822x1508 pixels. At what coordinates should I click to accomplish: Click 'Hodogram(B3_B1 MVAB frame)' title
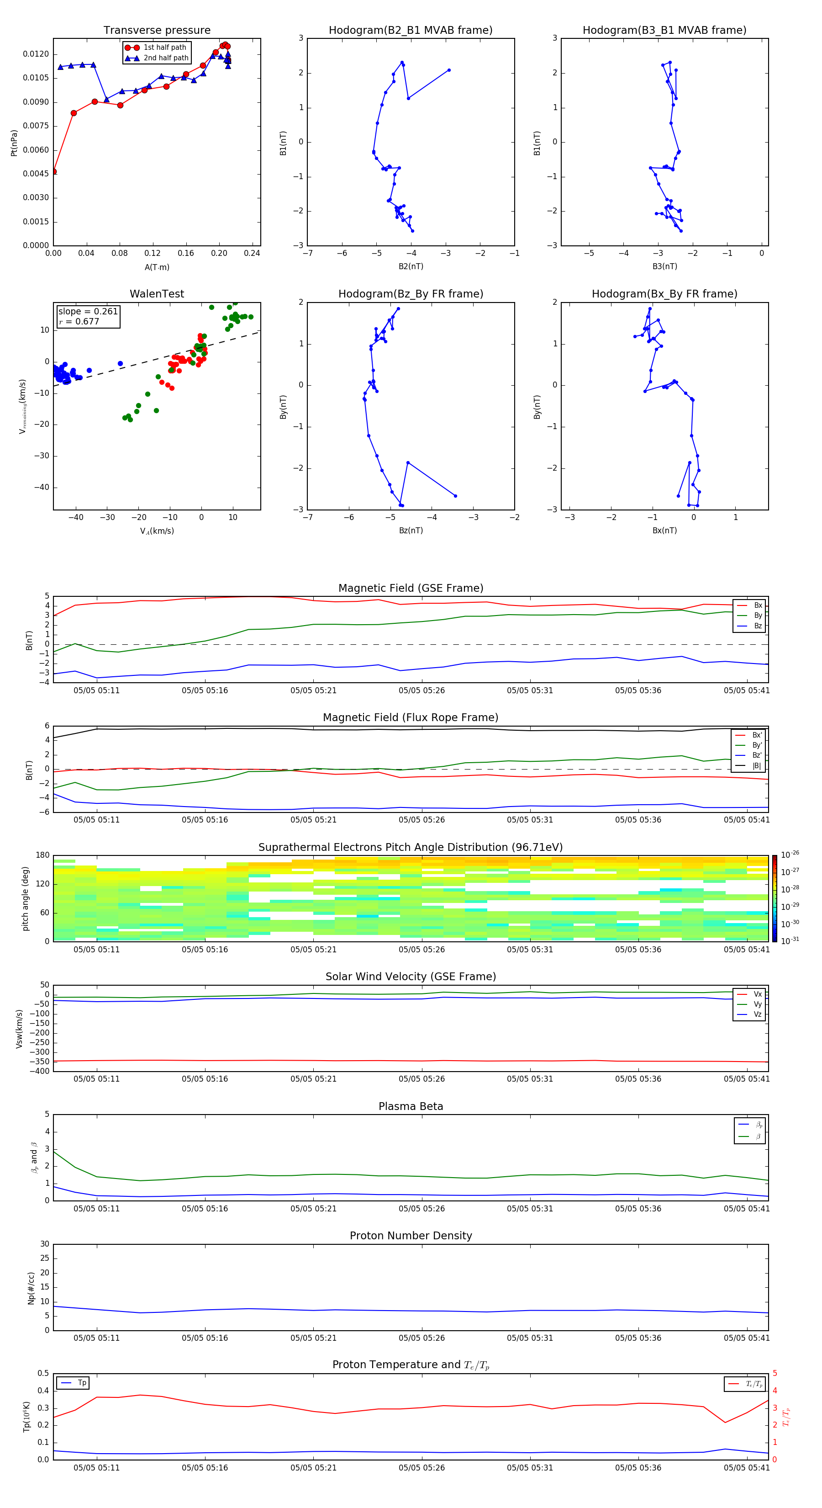click(664, 31)
